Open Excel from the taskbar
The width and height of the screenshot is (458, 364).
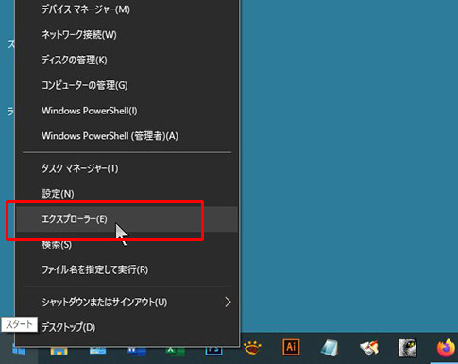(175, 351)
